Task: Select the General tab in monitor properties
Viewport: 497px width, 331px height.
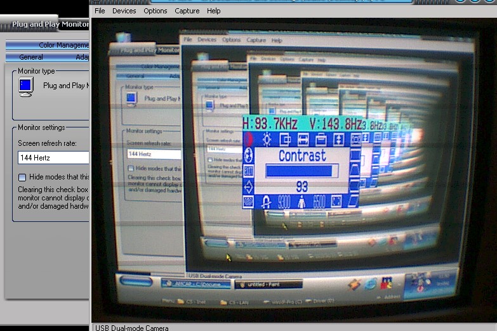Action: tap(31, 57)
